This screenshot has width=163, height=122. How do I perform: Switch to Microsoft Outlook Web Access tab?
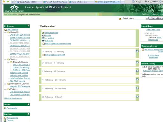(55, 2)
